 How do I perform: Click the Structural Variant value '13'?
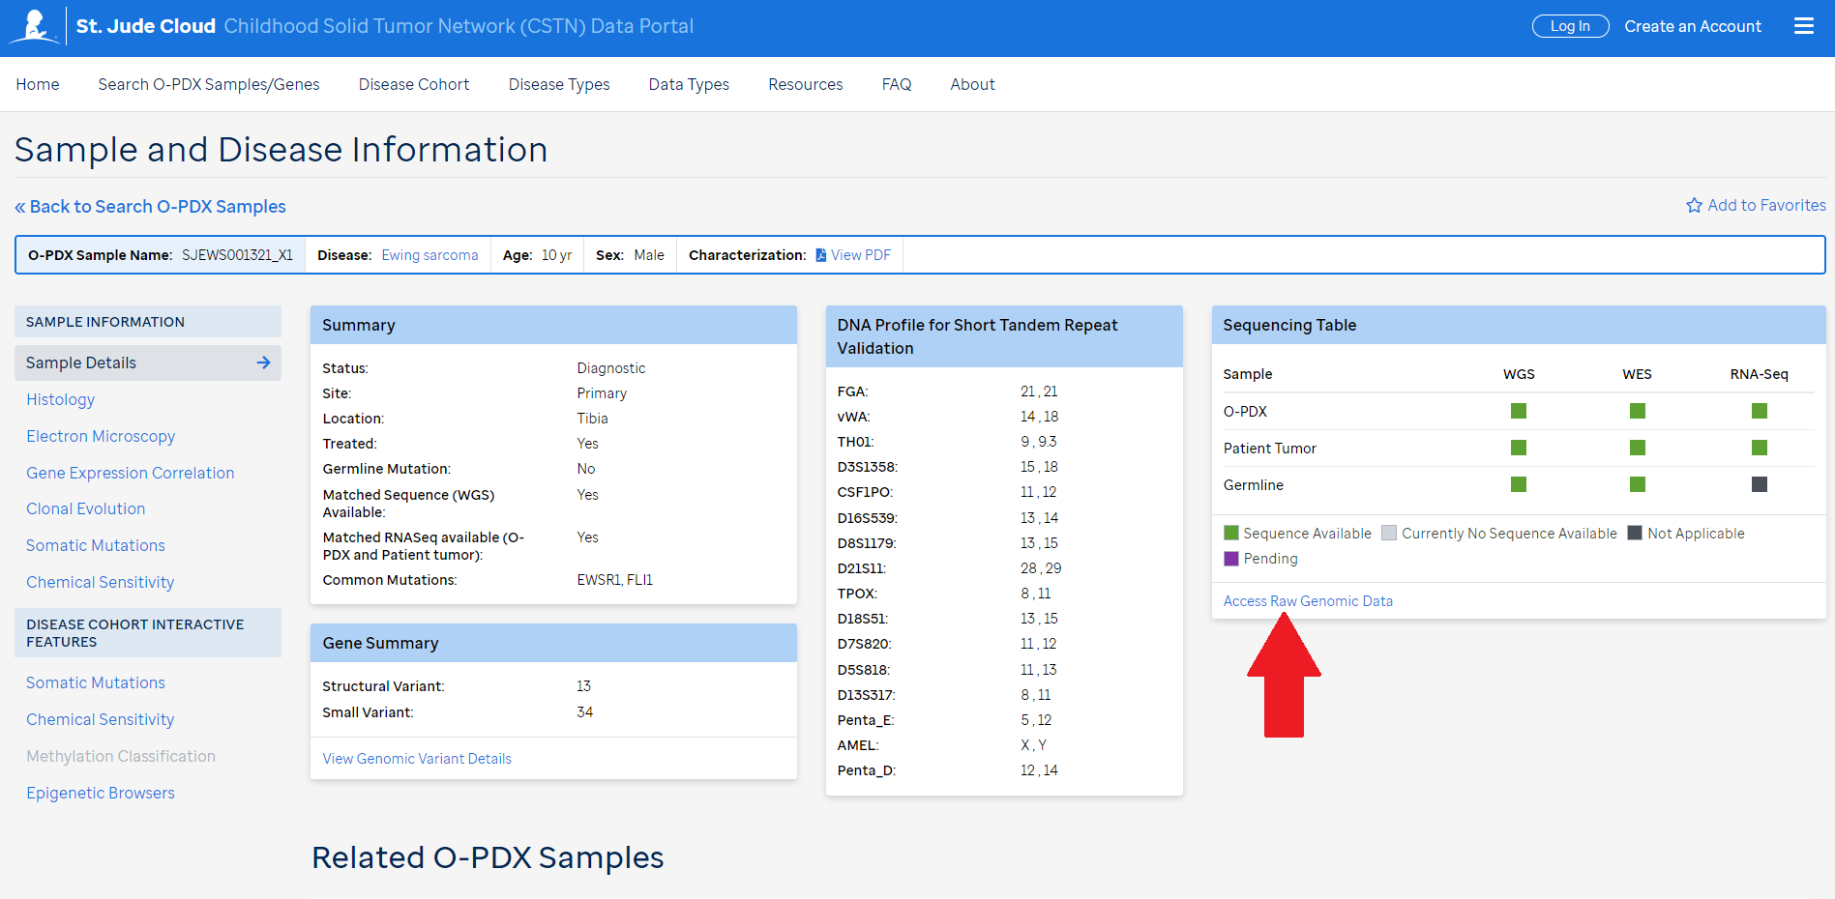coord(583,686)
